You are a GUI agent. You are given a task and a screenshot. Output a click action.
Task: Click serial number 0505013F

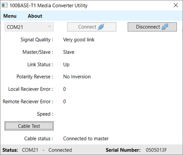(156, 150)
